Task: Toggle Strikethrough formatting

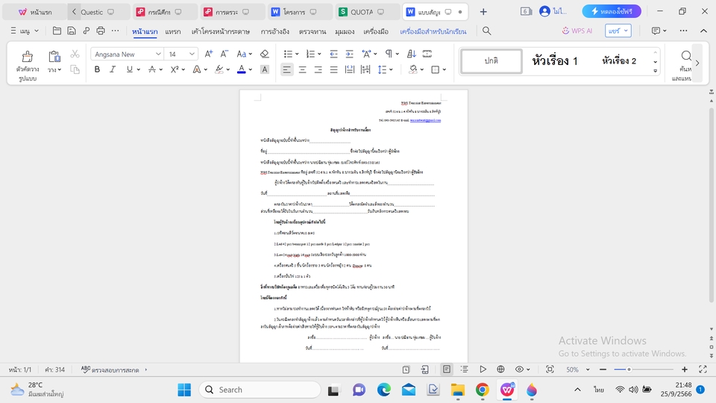Action: click(152, 69)
